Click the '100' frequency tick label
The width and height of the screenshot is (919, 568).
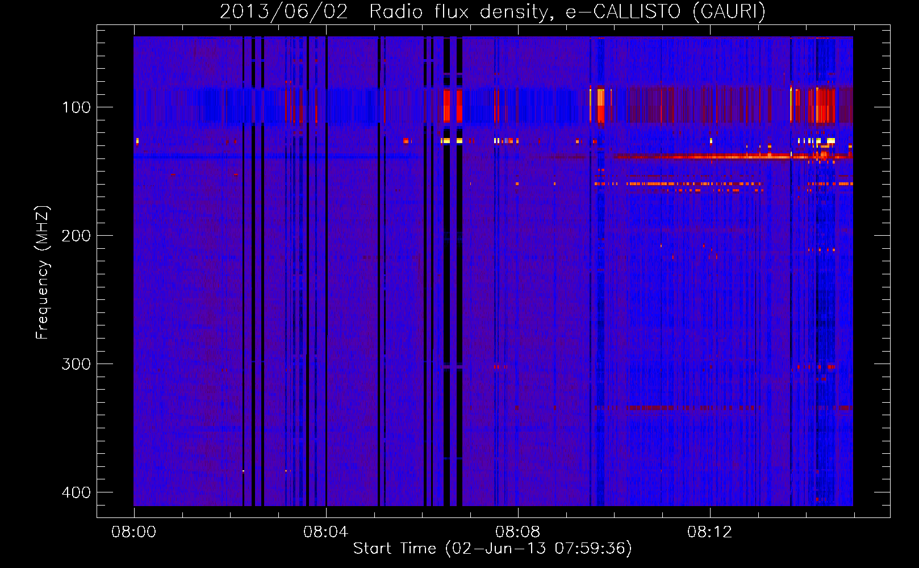point(76,107)
